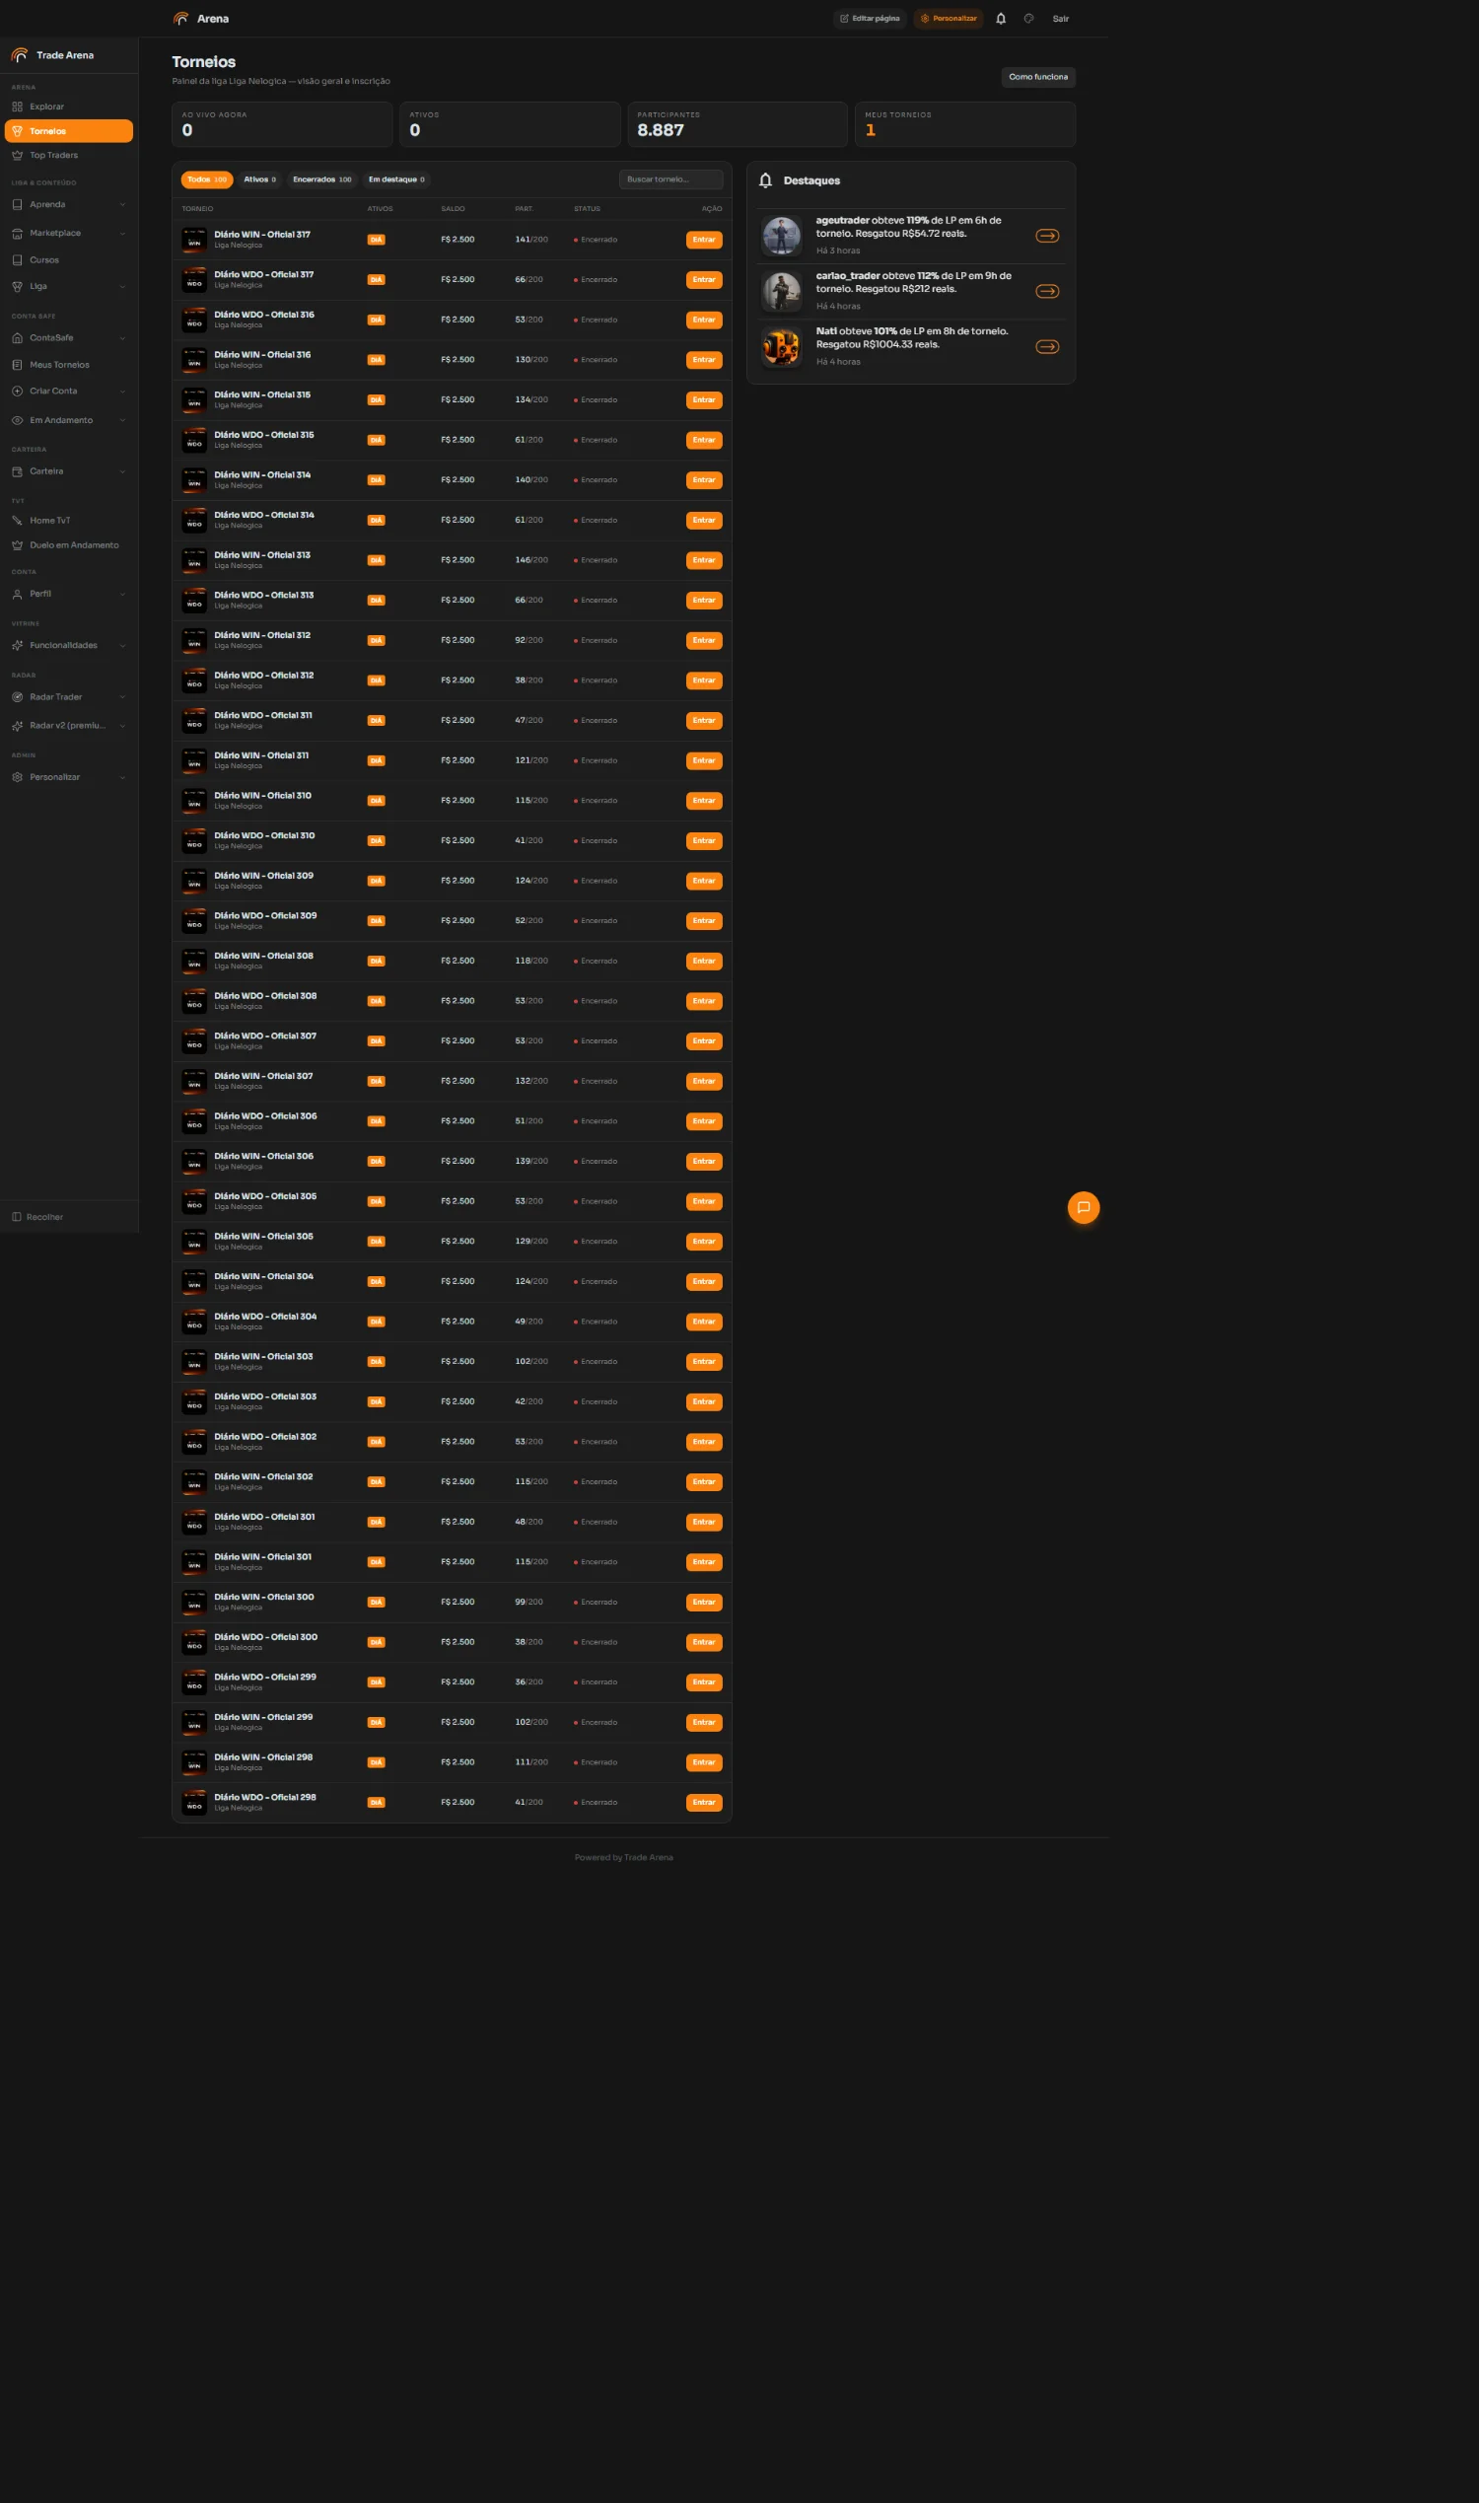Click the sidebar Personalizar gear icon
The image size is (1479, 2503).
tap(17, 777)
